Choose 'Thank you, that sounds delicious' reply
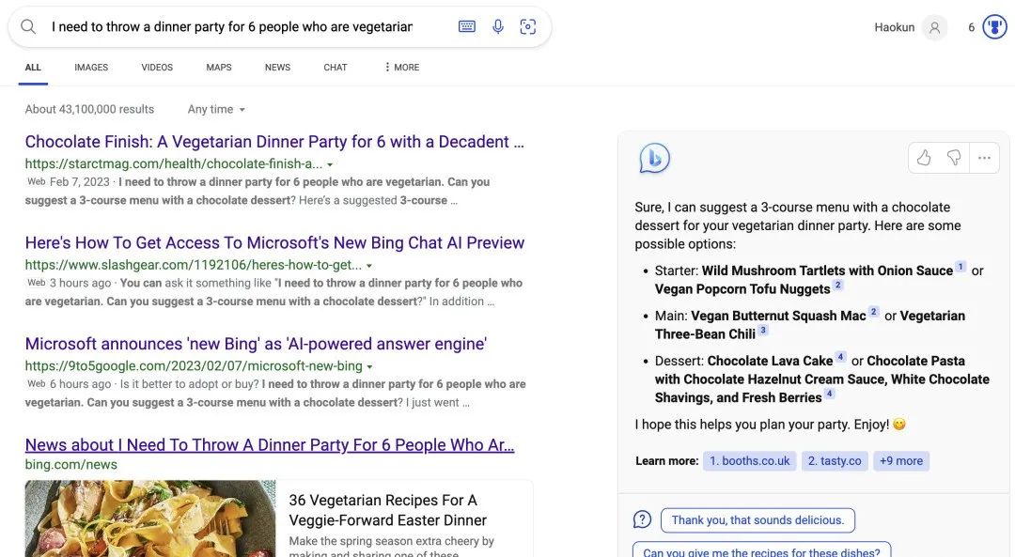 pyautogui.click(x=757, y=520)
